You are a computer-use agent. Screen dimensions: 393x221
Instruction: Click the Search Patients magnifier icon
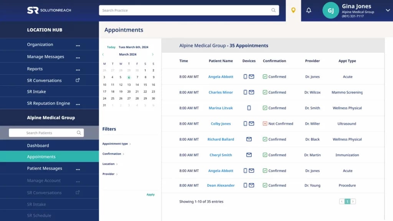(79, 133)
